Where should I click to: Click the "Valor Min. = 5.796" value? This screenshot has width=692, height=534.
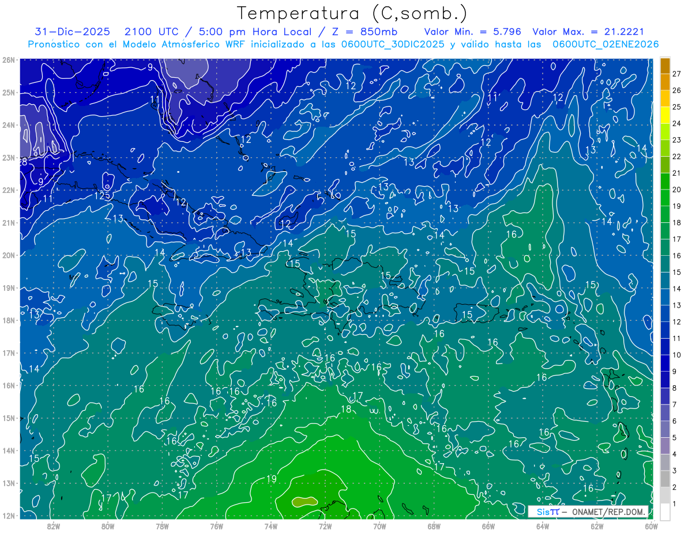click(x=473, y=32)
